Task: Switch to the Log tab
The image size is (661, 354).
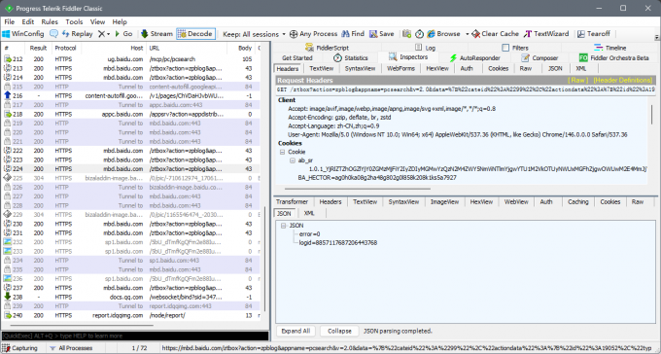Action: pyautogui.click(x=425, y=48)
